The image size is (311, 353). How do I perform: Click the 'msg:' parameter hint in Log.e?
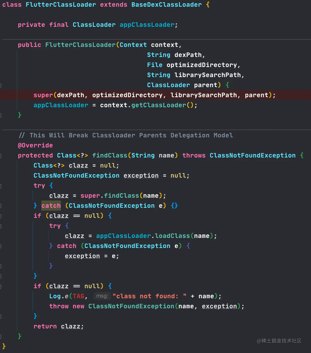click(x=102, y=296)
